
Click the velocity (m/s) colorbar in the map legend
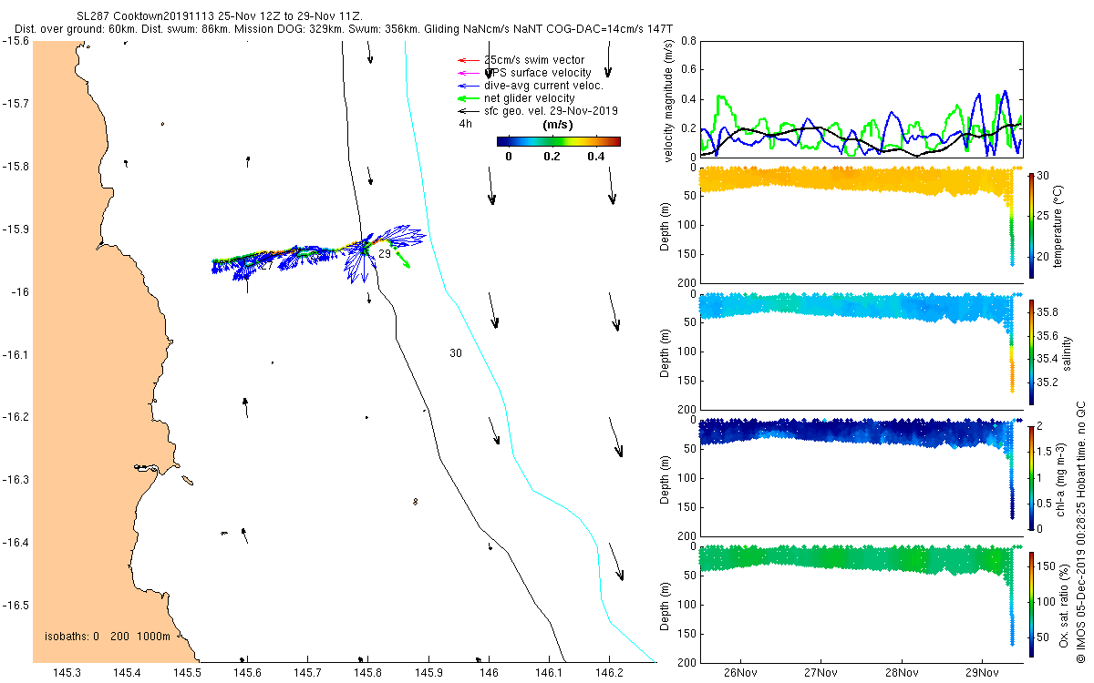coord(559,141)
